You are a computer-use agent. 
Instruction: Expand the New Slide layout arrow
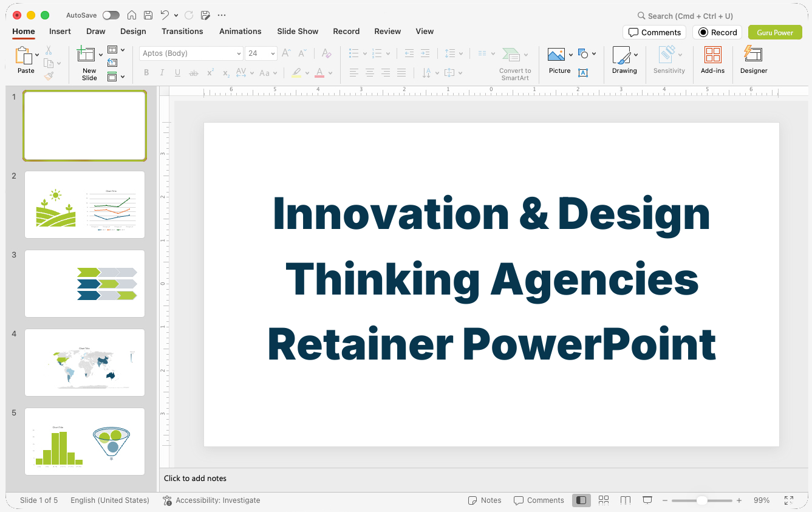(100, 55)
